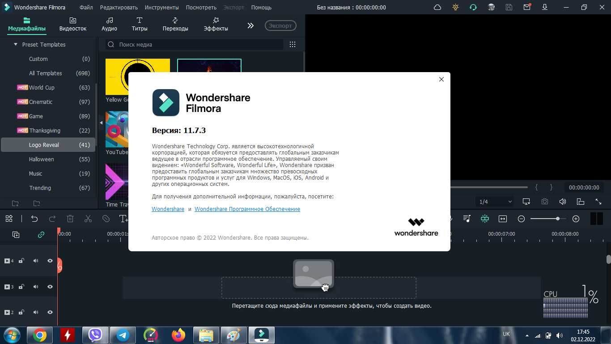
Task: Click the undo arrow in timeline toolbar
Action: (x=34, y=219)
